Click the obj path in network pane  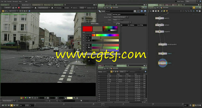point(158,8)
